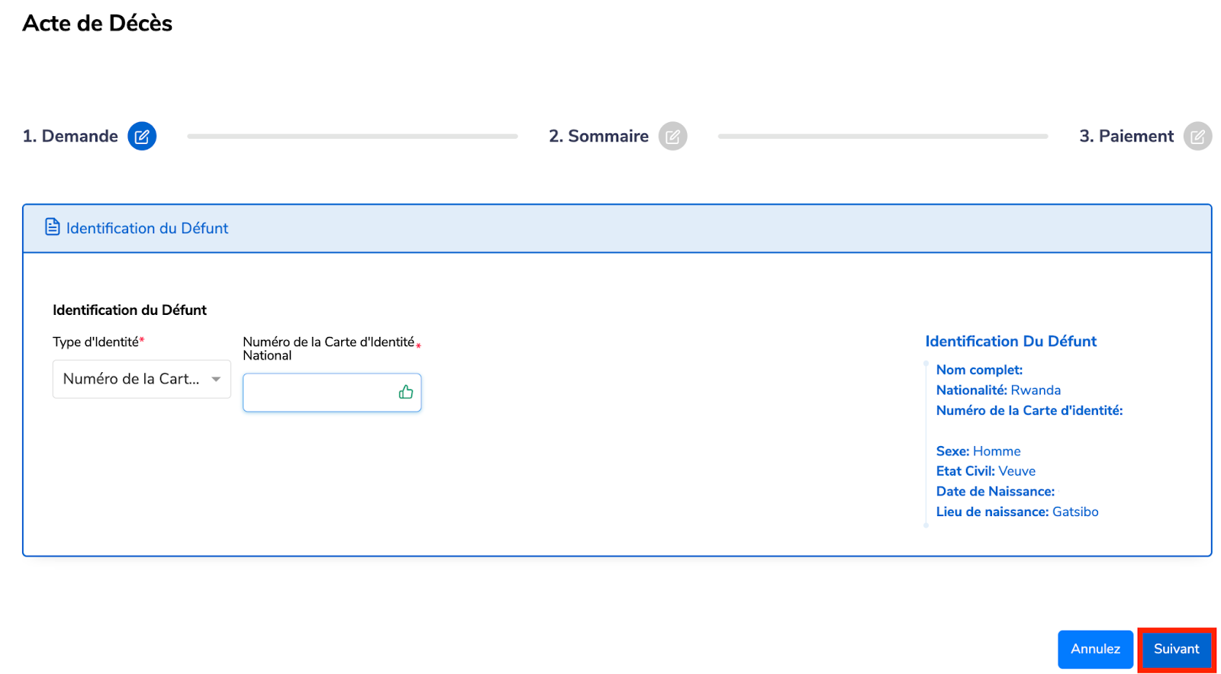Focus the national ID number input field
The height and width of the screenshot is (674, 1221).
pos(332,393)
